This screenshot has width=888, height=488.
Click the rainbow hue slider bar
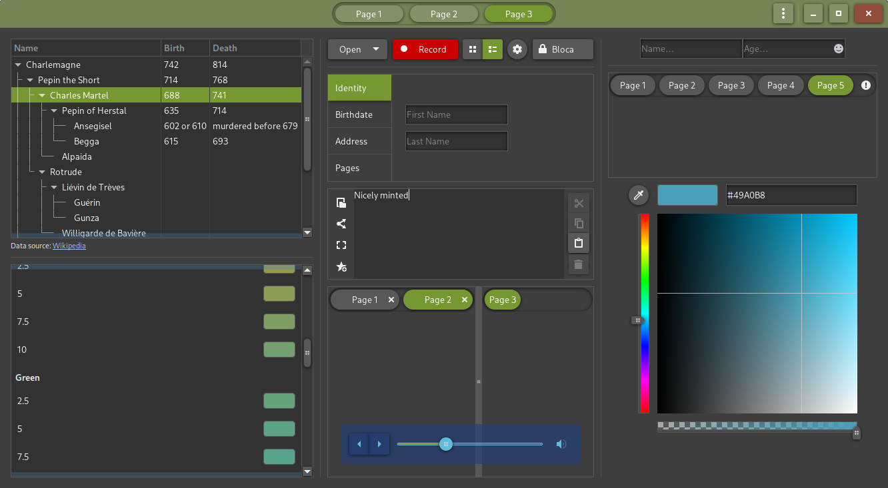pos(645,314)
